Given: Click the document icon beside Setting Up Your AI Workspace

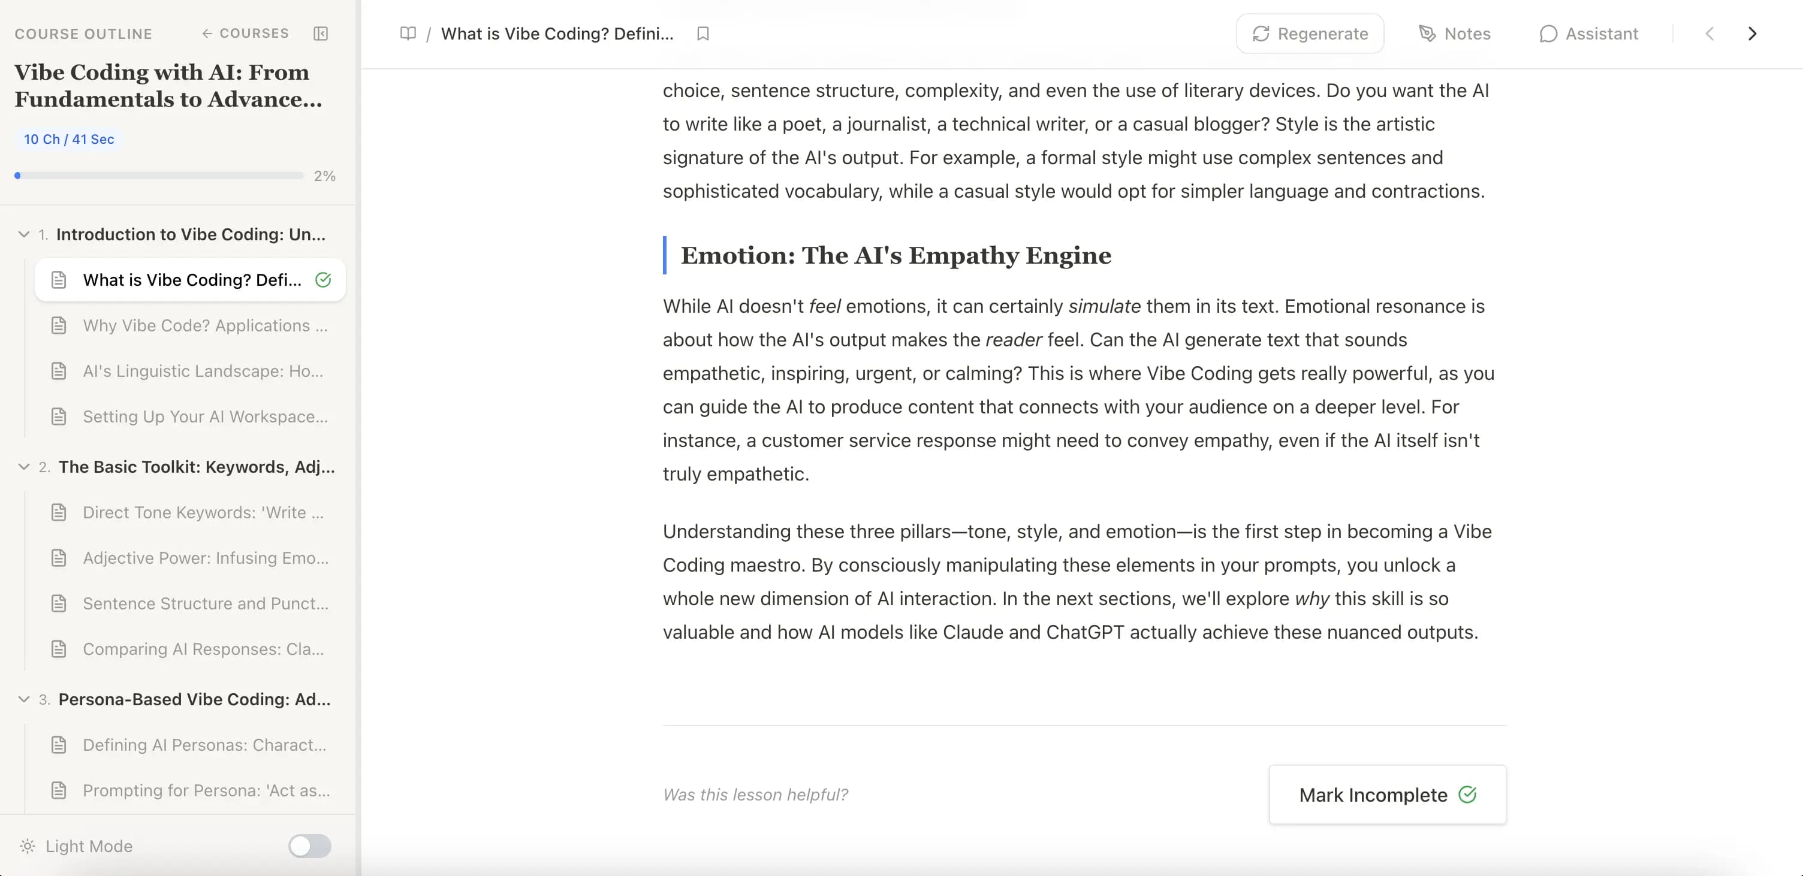Looking at the screenshot, I should pos(59,417).
